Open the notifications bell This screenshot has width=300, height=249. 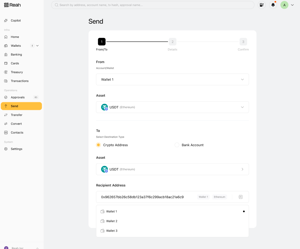[273, 5]
